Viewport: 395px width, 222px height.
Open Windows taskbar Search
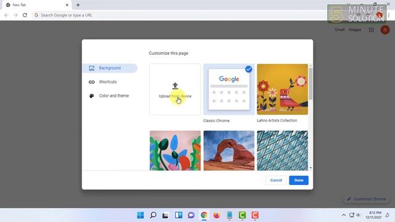tap(153, 215)
